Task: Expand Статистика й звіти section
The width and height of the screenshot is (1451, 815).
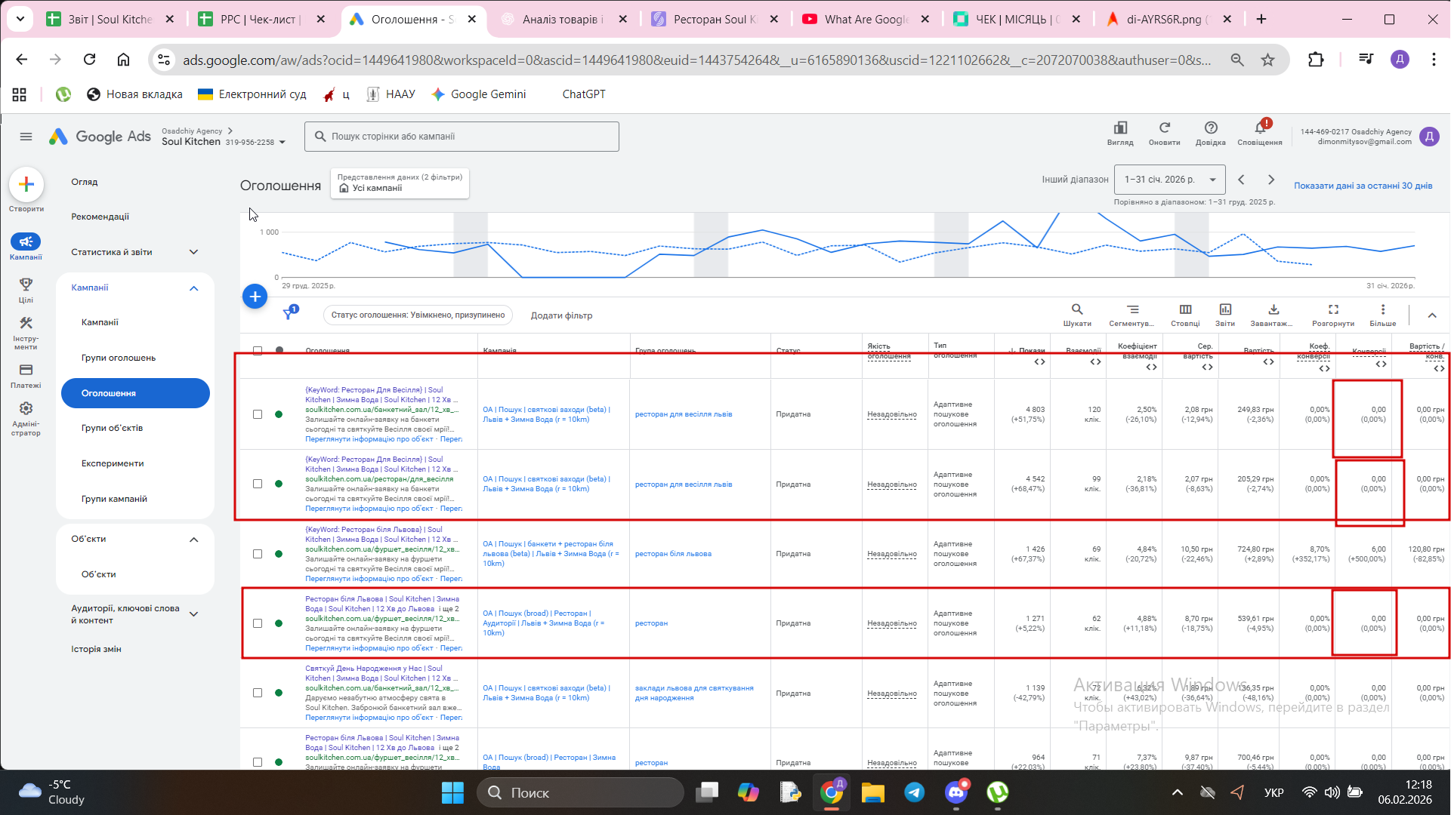Action: click(193, 252)
